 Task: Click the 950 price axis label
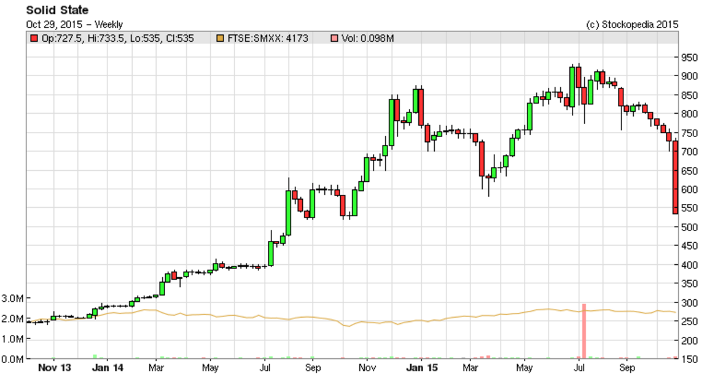(x=689, y=58)
